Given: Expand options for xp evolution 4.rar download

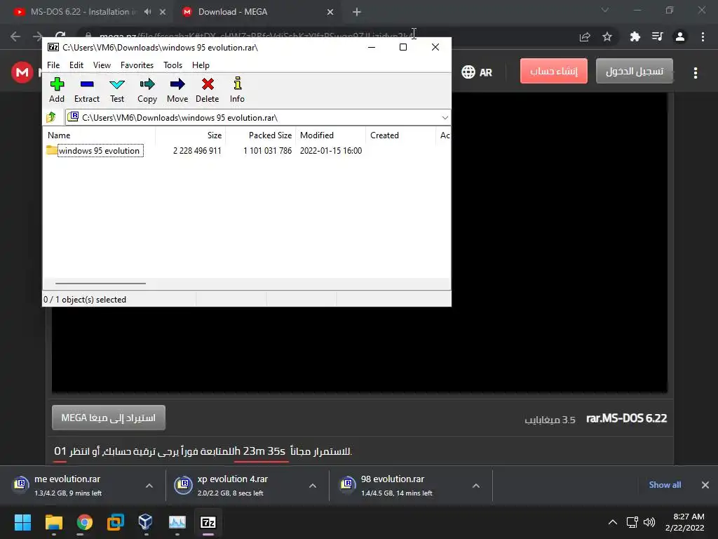Looking at the screenshot, I should [313, 486].
